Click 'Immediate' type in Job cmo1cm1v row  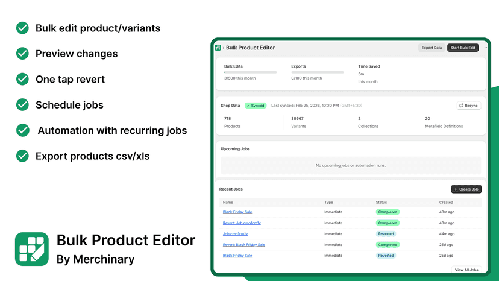333,233
